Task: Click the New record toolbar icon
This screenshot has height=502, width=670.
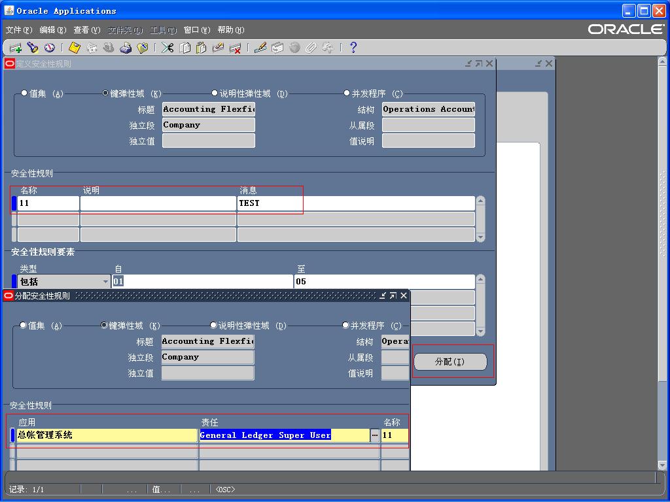Action: (x=15, y=48)
